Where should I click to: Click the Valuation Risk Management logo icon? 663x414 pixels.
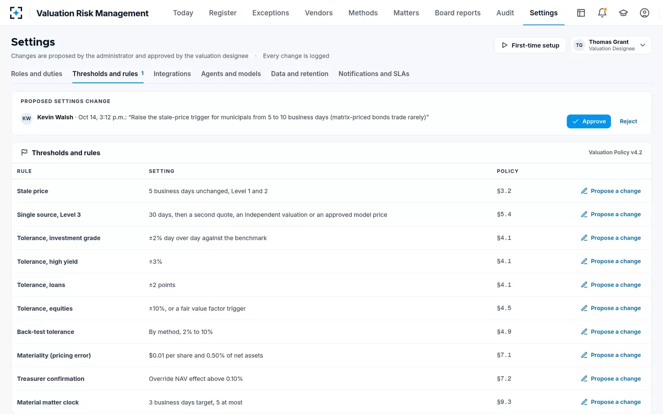point(16,13)
